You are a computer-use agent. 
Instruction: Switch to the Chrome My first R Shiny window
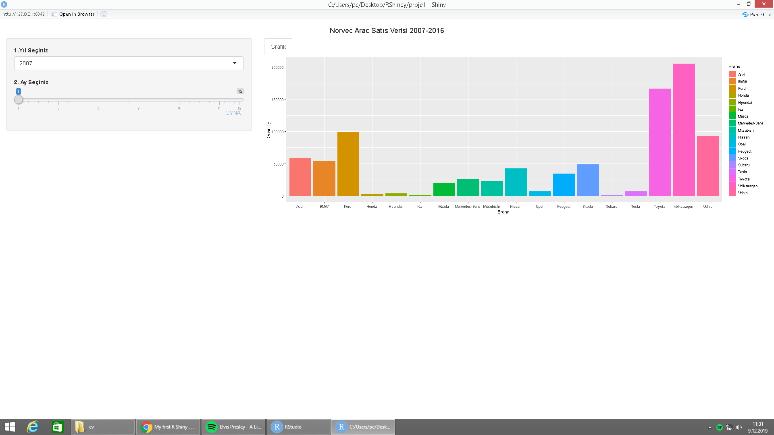[x=169, y=427]
